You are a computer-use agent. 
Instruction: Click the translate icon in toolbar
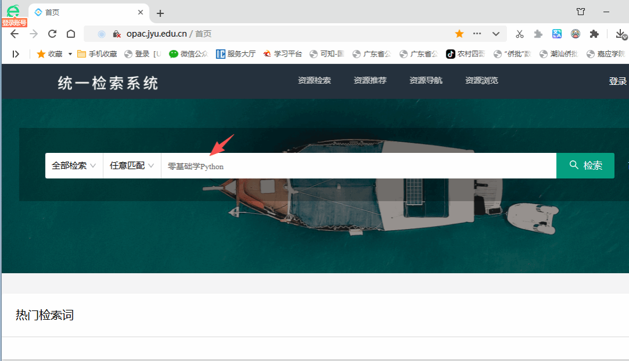click(557, 34)
